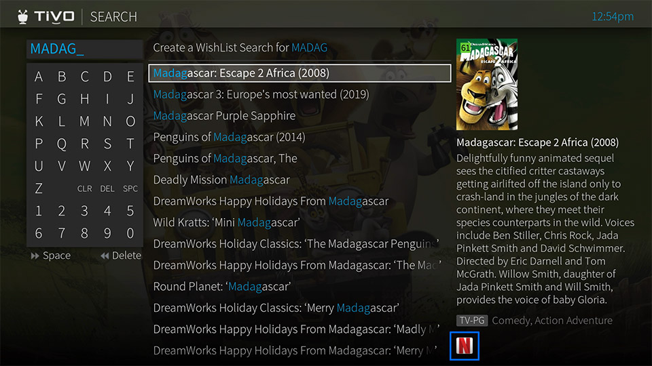Click the DEL key on keypad
This screenshot has height=366, width=652.
(x=107, y=189)
